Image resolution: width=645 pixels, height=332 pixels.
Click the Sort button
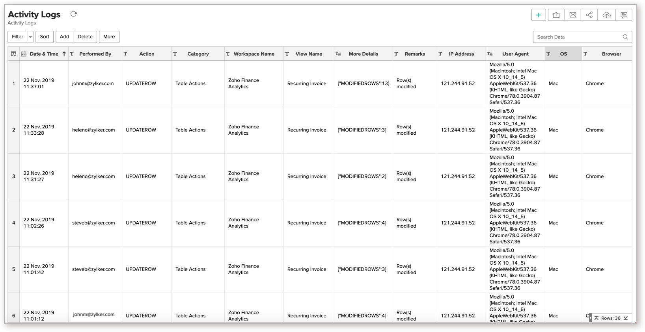click(45, 37)
